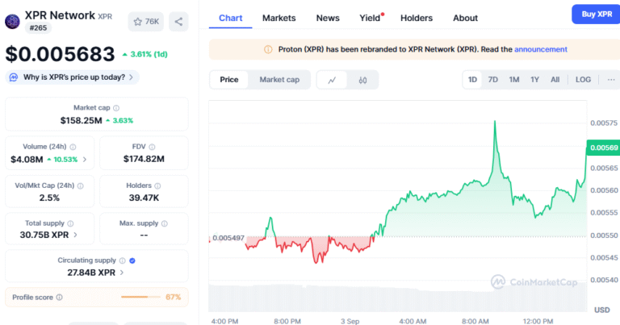Toggle LOG scale on the chart
Viewport: 620px width, 325px height.
582,80
